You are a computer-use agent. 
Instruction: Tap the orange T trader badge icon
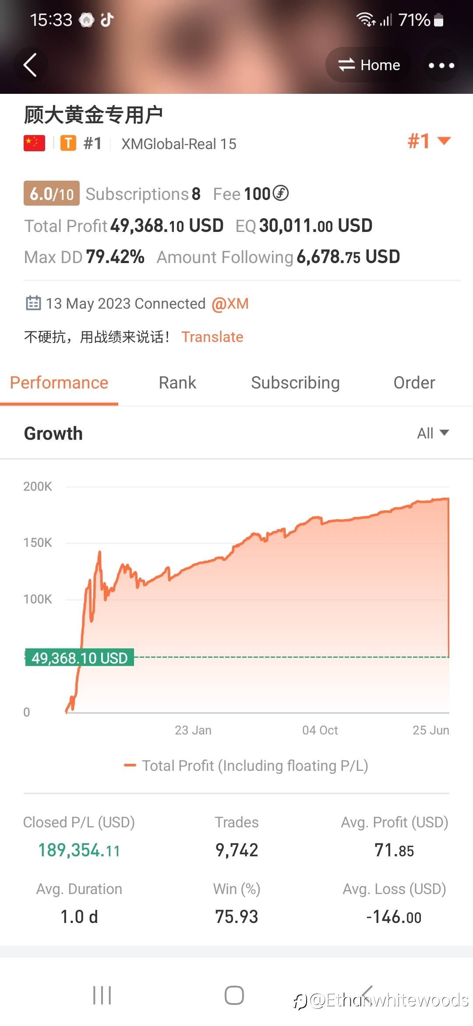point(68,143)
